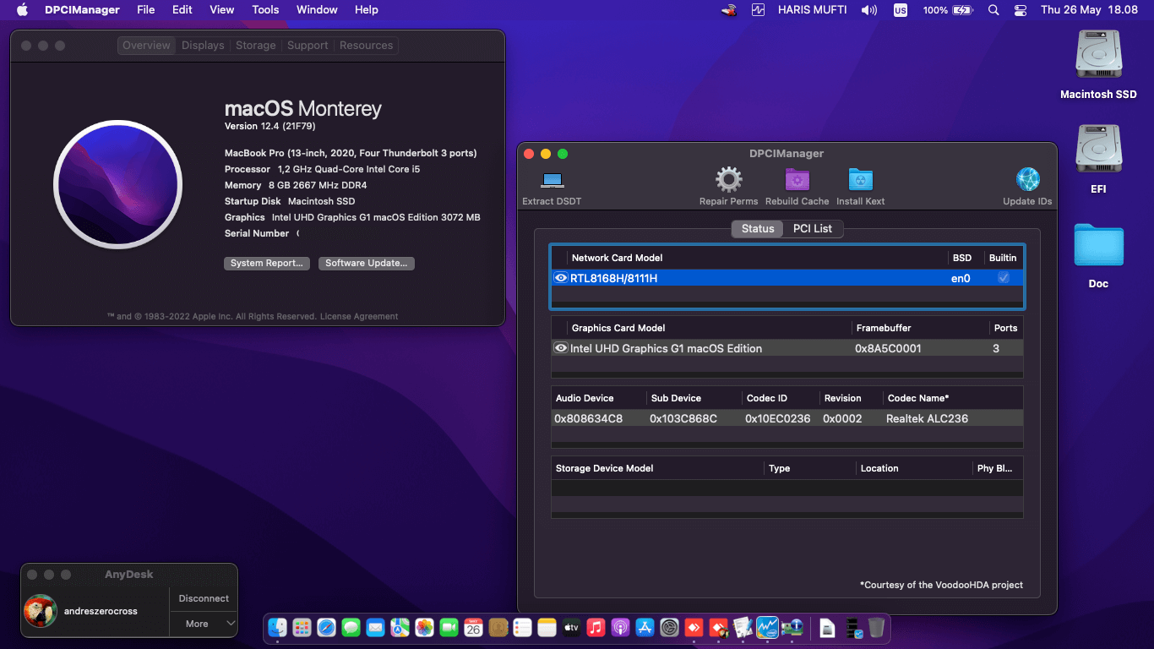The height and width of the screenshot is (649, 1154).
Task: Toggle the eye icon beside Intel UHD Graphics
Action: 560,348
